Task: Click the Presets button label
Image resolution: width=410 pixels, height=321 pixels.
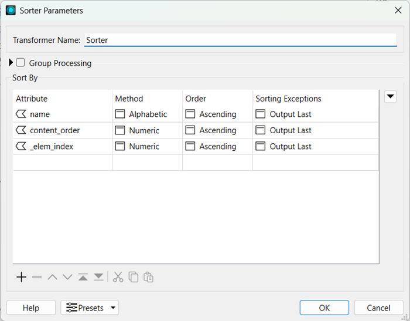Action: tap(91, 308)
